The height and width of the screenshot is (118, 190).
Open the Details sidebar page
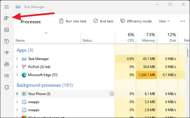7,76
